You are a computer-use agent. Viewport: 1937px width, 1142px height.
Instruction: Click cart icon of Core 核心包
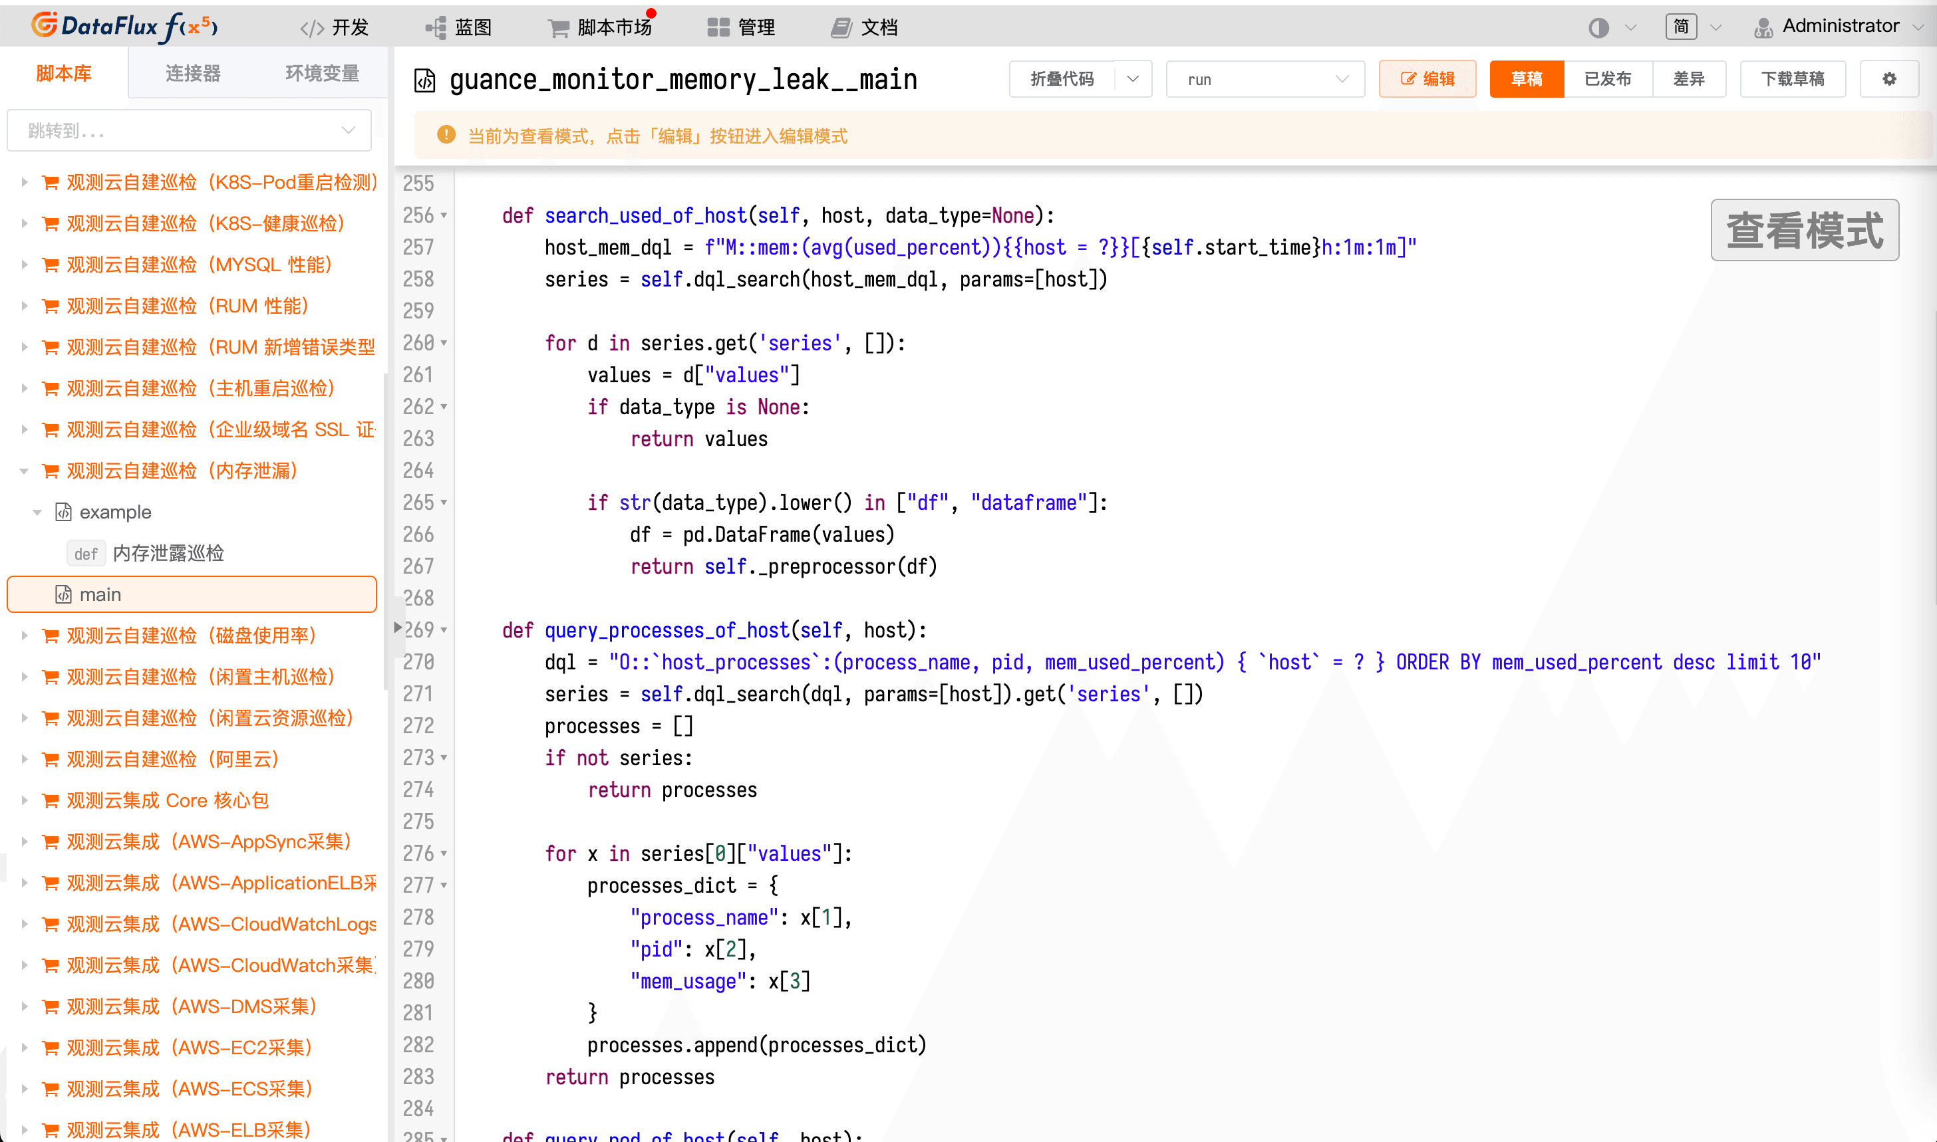tap(51, 800)
